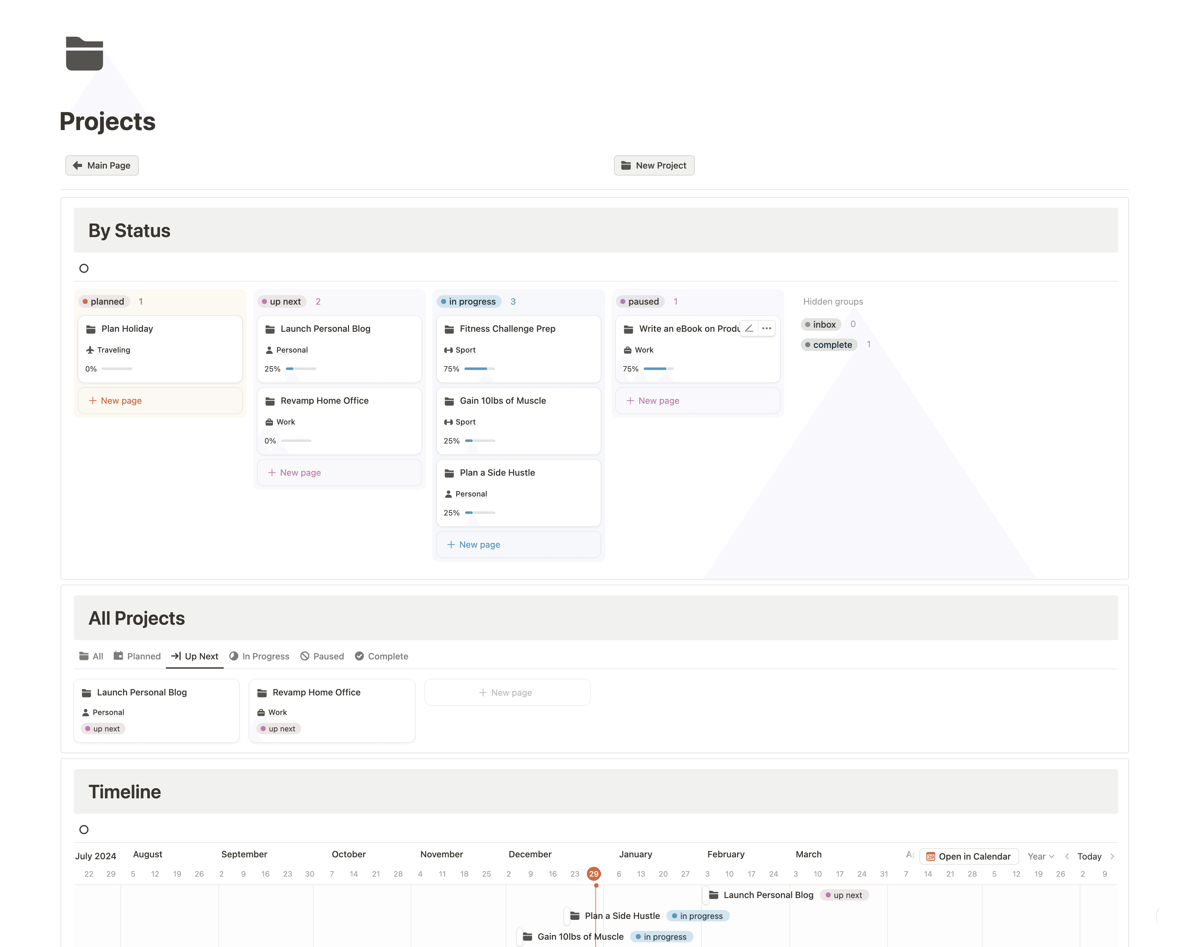The height and width of the screenshot is (947, 1199).
Task: Show the hidden complete group
Action: (829, 345)
